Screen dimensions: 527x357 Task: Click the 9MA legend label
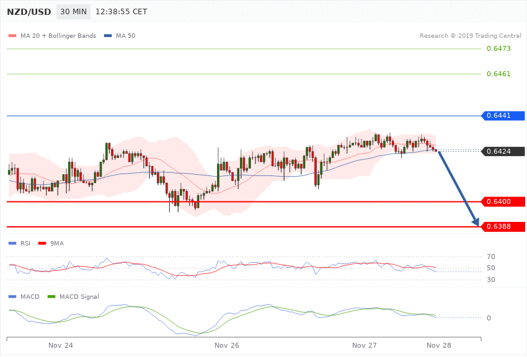(57, 244)
